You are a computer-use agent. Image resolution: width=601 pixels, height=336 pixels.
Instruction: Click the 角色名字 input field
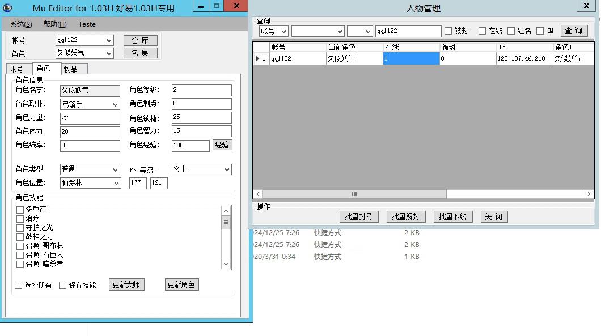[90, 91]
